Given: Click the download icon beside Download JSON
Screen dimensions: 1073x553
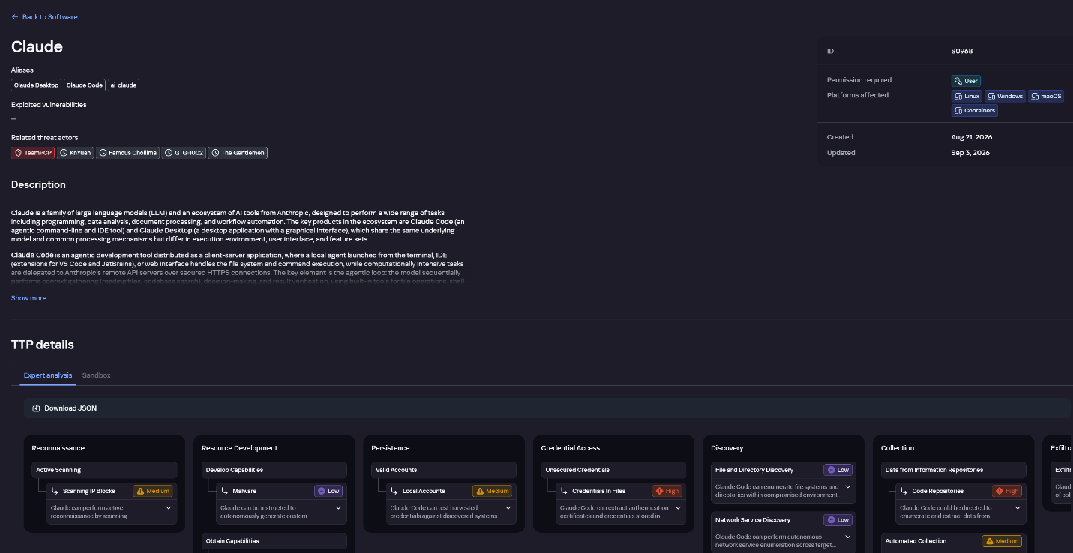Looking at the screenshot, I should click(36, 408).
